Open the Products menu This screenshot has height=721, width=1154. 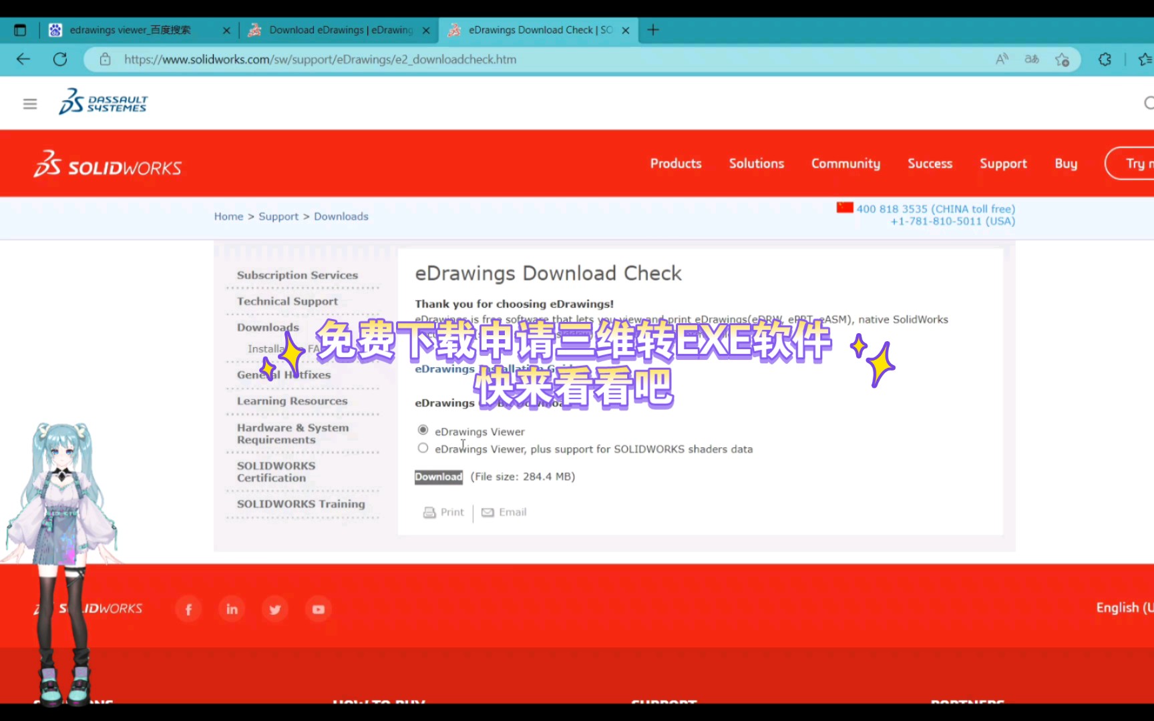(676, 164)
